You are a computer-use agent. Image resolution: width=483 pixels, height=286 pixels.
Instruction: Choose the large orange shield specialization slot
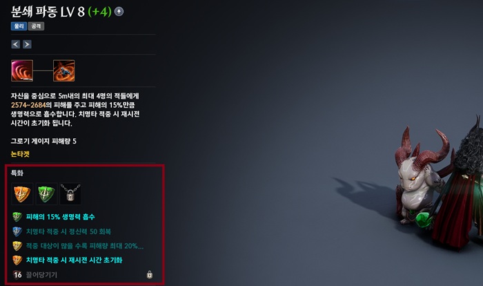tap(22, 193)
